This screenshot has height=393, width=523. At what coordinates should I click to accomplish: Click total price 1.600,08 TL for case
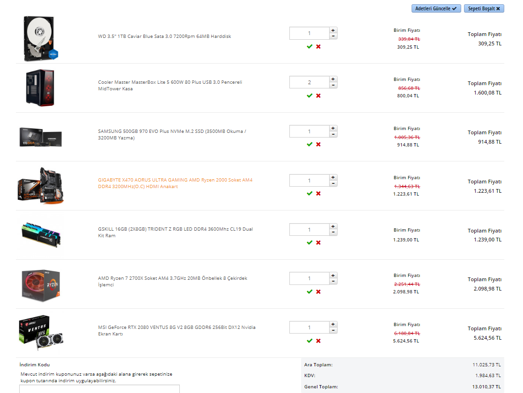pos(487,93)
